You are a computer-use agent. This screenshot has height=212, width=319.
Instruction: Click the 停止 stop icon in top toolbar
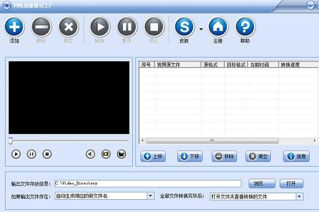154,27
